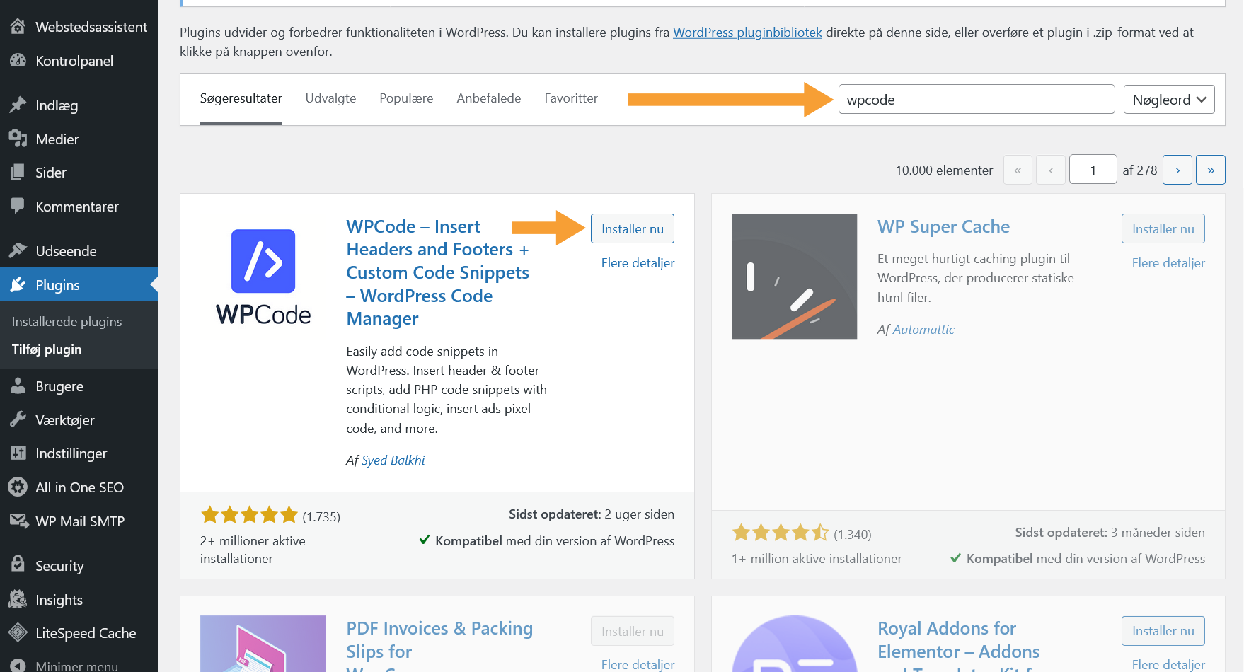Install the WPCode plugin now
Image resolution: width=1244 pixels, height=672 pixels.
tap(632, 228)
